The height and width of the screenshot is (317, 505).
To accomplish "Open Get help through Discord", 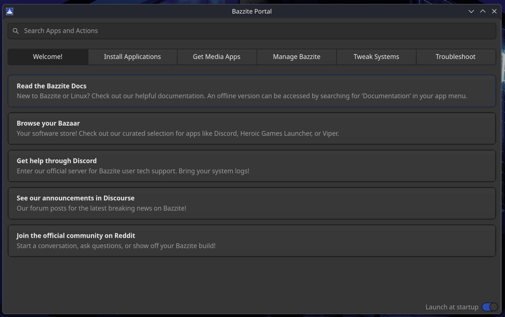I will (252, 166).
